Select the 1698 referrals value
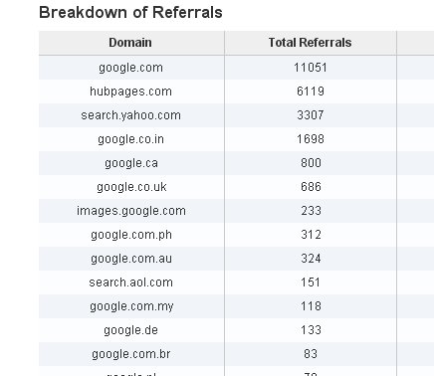The width and height of the screenshot is (434, 376). pos(311,139)
